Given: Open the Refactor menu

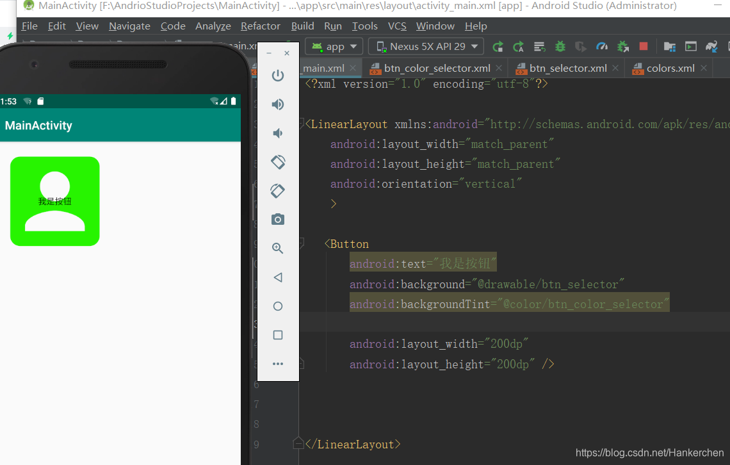Looking at the screenshot, I should tap(260, 26).
